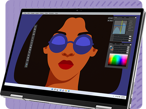Open the Layer menu

(37, 13)
